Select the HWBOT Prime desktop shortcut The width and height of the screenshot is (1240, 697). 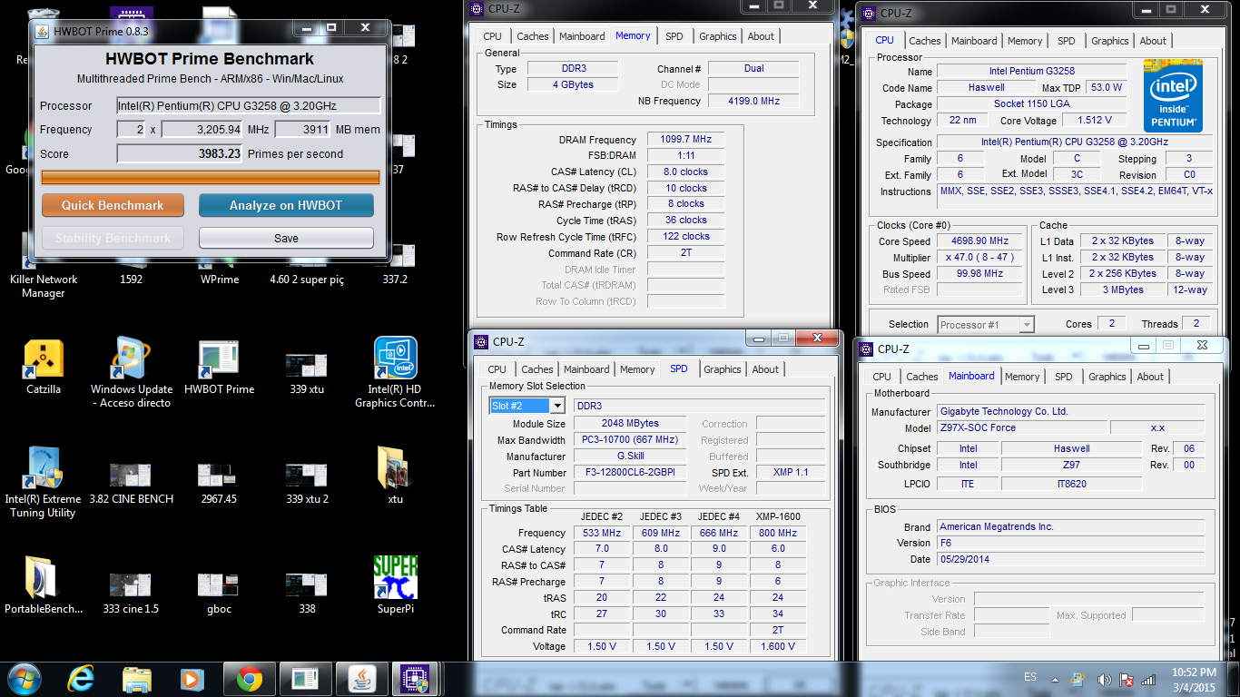(220, 368)
